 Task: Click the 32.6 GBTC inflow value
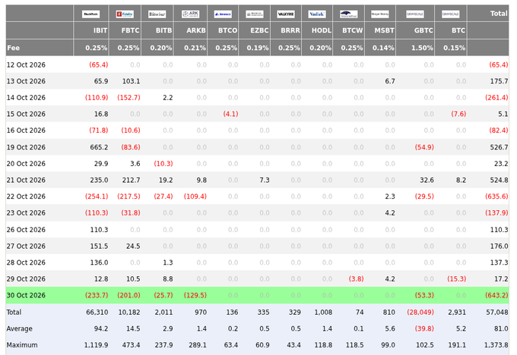427,181
